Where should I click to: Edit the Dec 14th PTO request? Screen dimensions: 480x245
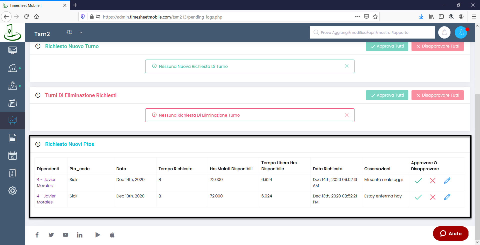[447, 181]
